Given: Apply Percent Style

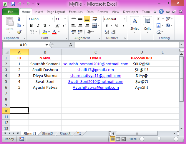Looking at the screenshot, I should click(x=117, y=26).
